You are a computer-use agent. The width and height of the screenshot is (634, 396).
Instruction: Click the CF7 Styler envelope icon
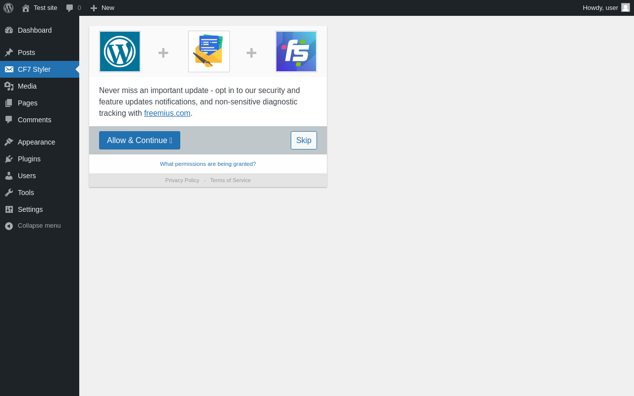[x=9, y=69]
